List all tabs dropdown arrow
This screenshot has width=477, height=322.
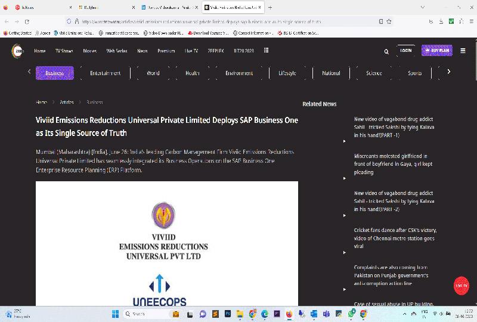pyautogui.click(x=423, y=7)
